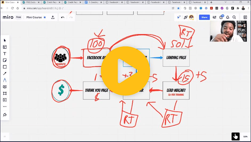
Task: Click the miro.com address bar
Action: [x=96, y=8]
